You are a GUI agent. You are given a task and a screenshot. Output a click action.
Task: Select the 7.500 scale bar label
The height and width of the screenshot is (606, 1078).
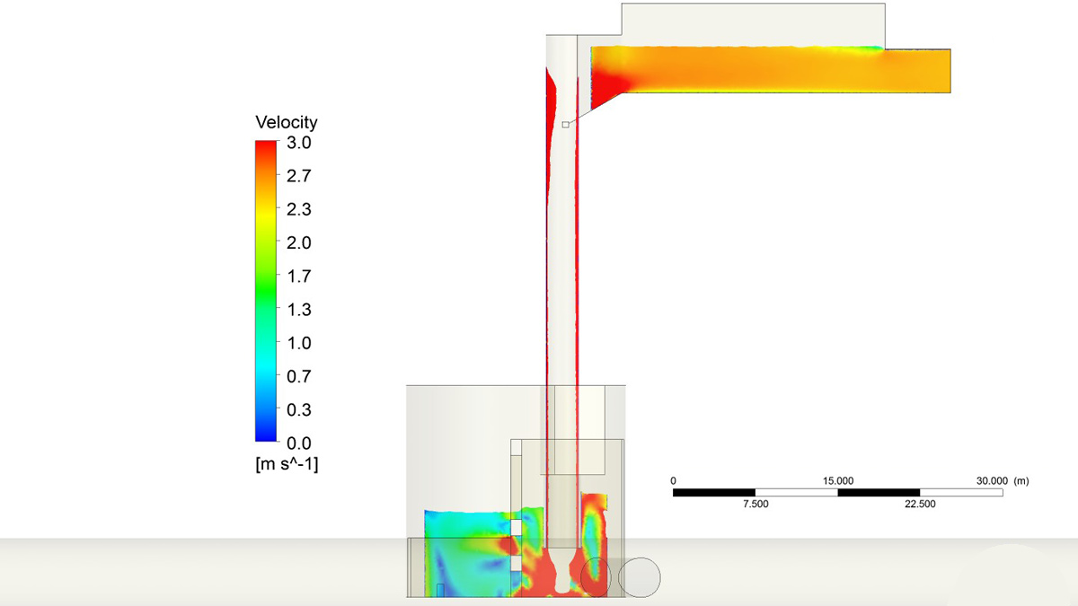[x=755, y=504]
